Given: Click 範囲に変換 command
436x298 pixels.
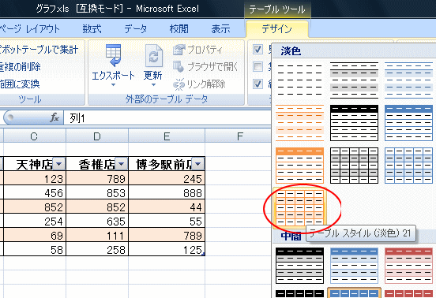Looking at the screenshot, I should 20,84.
